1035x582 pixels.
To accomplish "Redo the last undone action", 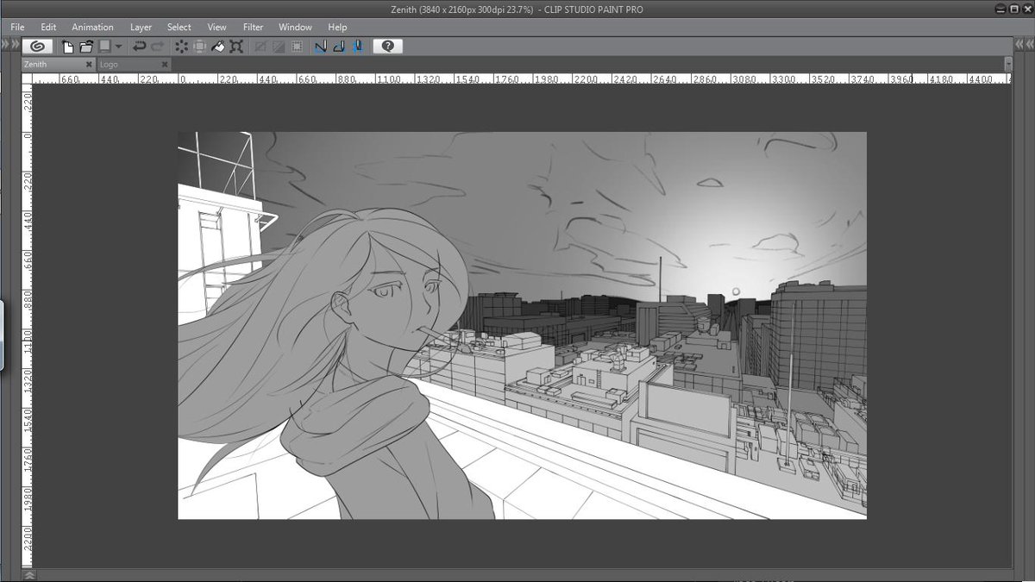I will pyautogui.click(x=158, y=47).
